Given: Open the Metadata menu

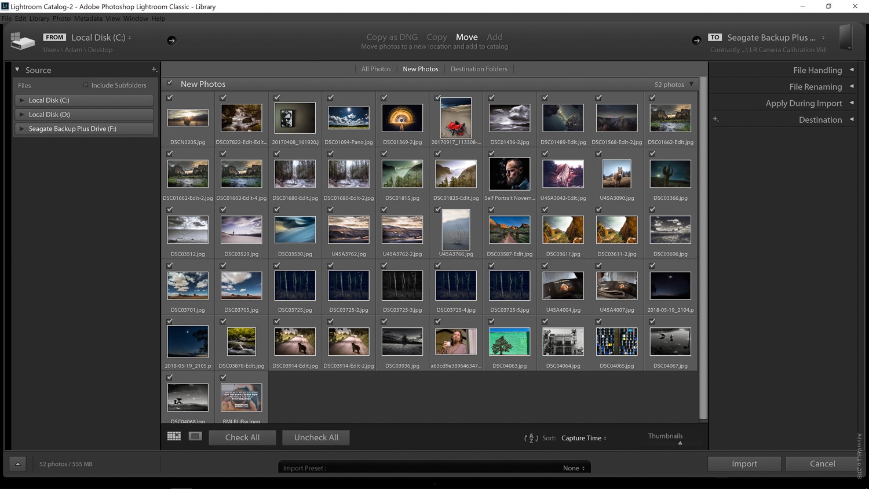Looking at the screenshot, I should pos(87,18).
